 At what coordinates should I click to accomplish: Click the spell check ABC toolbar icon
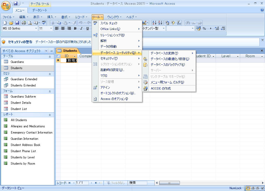[x=44, y=23]
